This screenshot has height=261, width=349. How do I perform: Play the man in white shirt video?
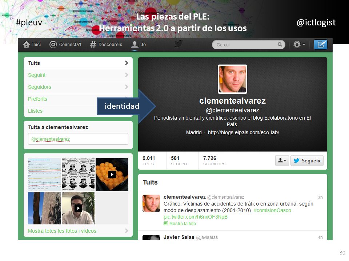coord(78,208)
